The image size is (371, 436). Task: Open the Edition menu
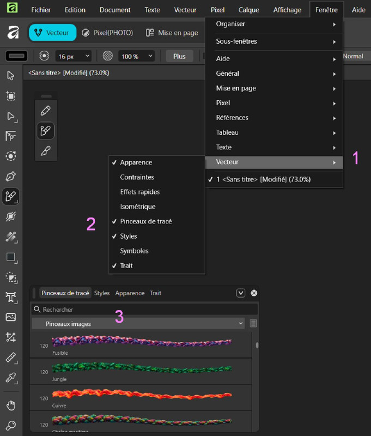75,10
